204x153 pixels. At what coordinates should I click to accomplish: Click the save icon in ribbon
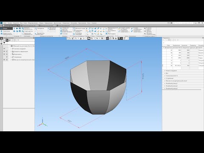pos(20,28)
